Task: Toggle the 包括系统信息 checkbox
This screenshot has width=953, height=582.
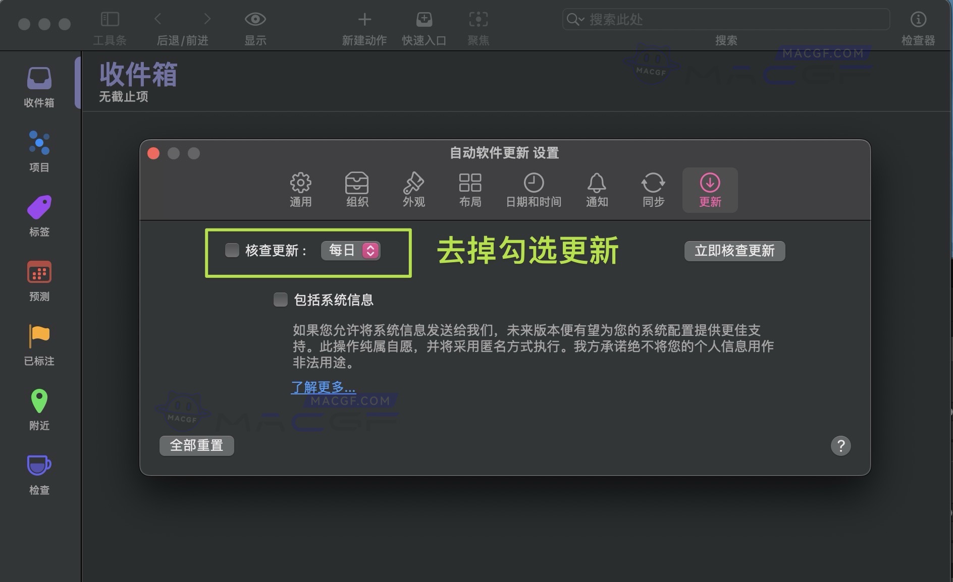Action: [x=281, y=300]
